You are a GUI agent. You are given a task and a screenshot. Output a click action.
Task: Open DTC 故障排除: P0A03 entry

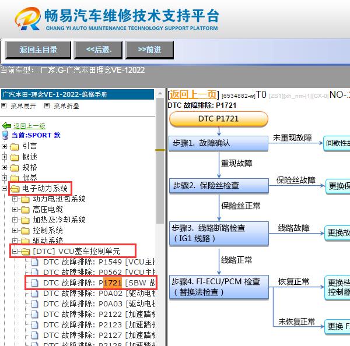(x=99, y=304)
